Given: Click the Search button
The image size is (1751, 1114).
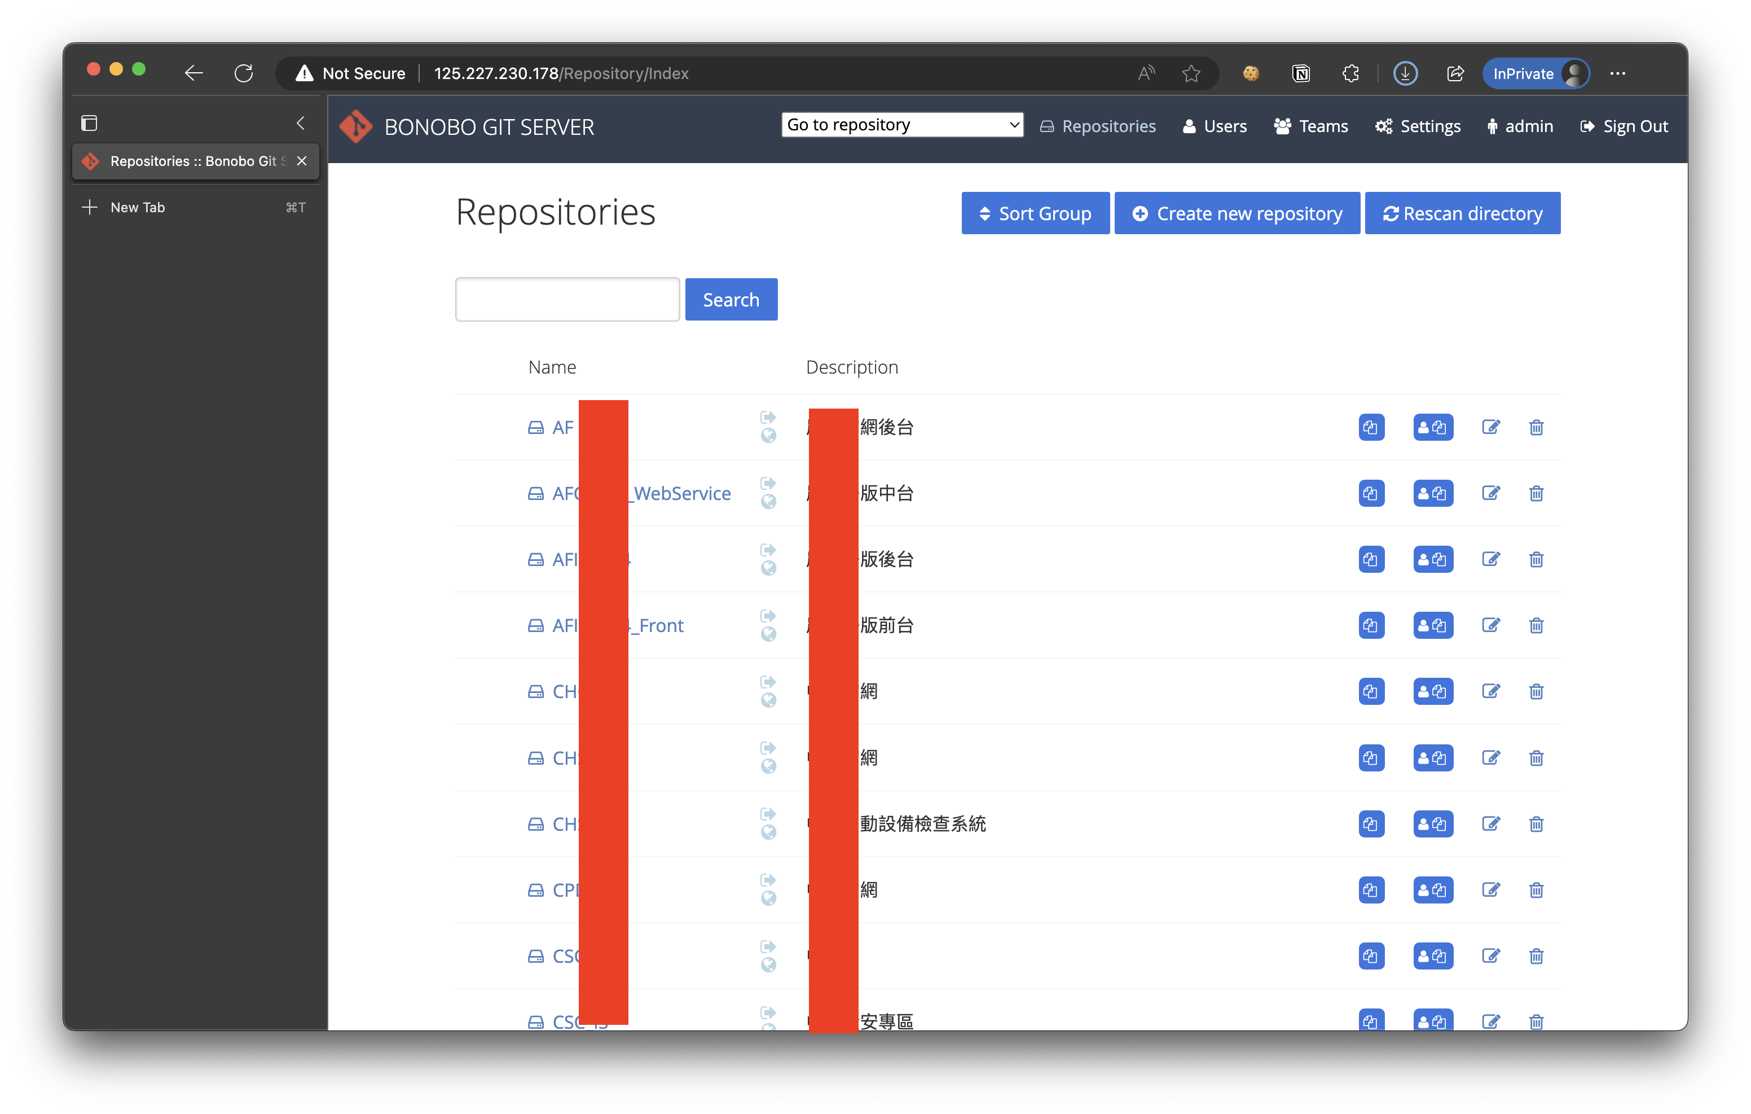Looking at the screenshot, I should (x=731, y=299).
